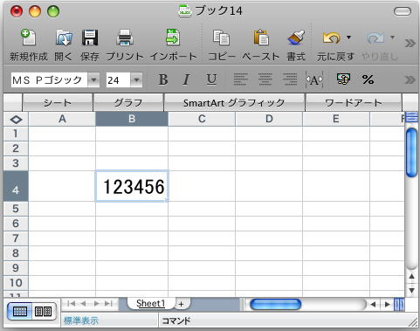Open the SmartArt グラフィック tab

[234, 102]
